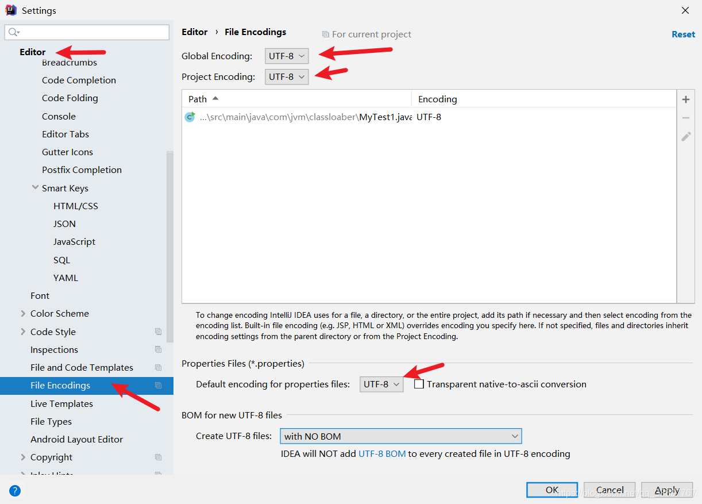702x504 pixels.
Task: Open the Project Encoding dropdown
Action: (287, 76)
